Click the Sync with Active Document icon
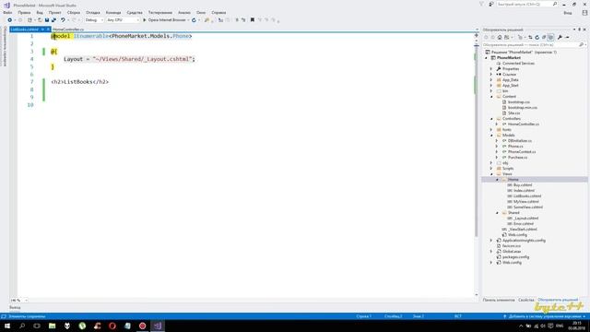The image size is (590, 332). pos(530,37)
